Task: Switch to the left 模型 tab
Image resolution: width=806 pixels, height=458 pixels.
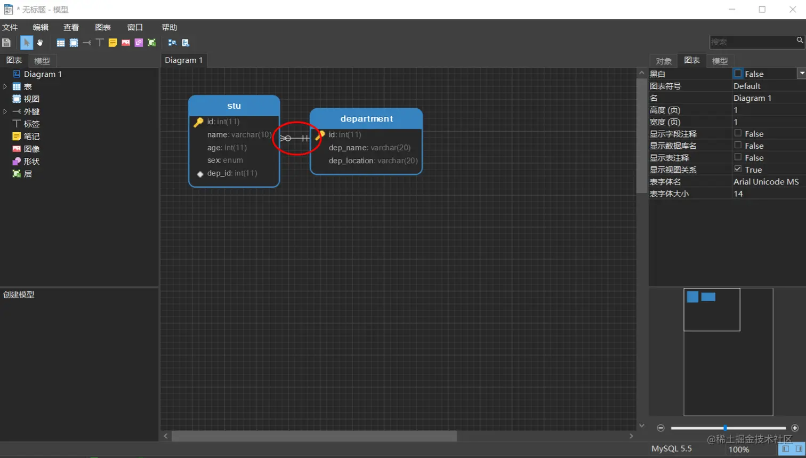Action: click(42, 61)
